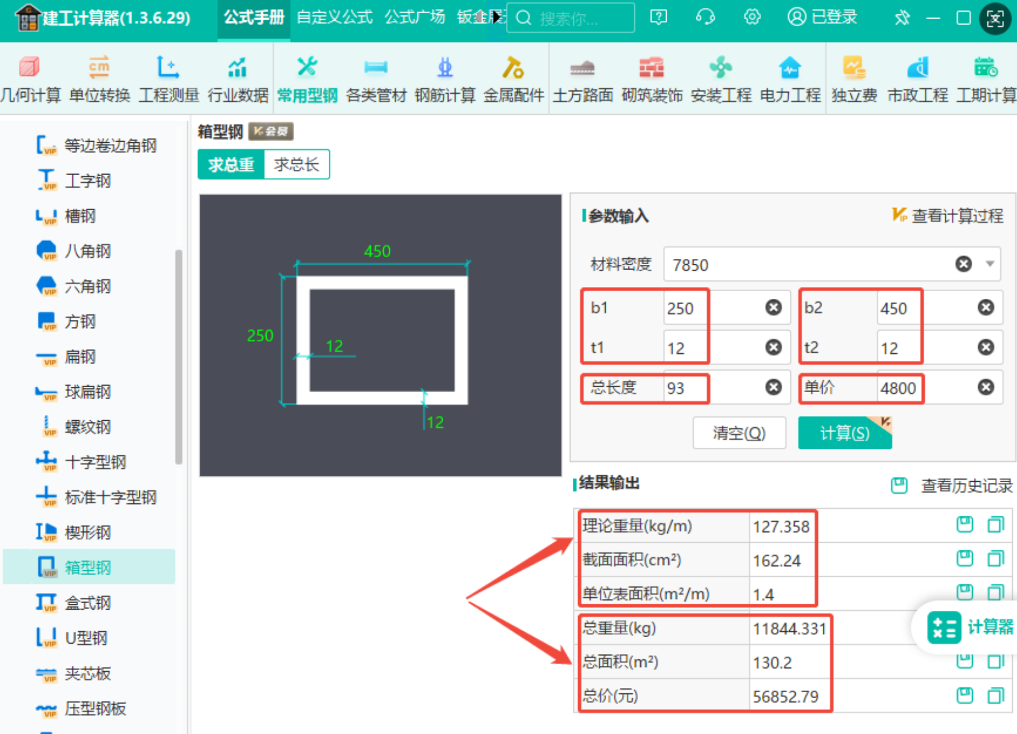The image size is (1017, 734).
Task: Switch to the 自定义公式 tab
Action: click(335, 17)
